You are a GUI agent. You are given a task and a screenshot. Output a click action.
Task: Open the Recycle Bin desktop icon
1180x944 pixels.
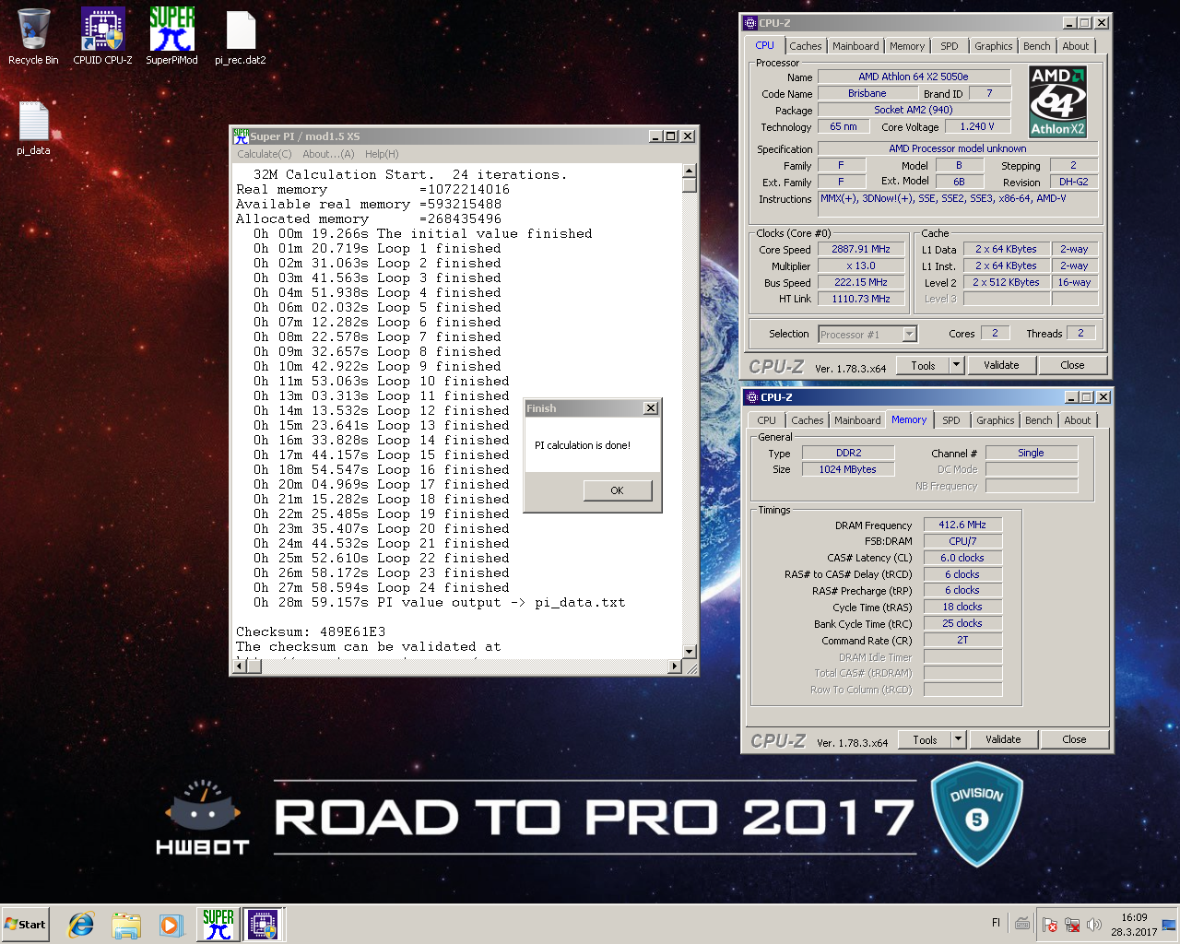[33, 37]
